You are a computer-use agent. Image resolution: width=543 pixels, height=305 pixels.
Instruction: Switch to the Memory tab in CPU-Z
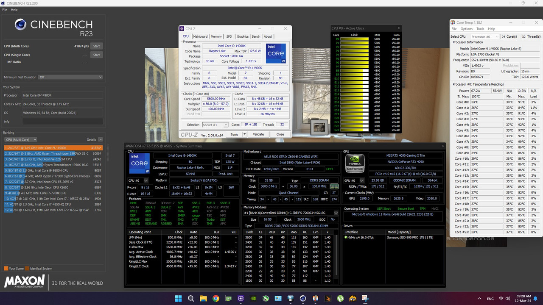coord(216,36)
